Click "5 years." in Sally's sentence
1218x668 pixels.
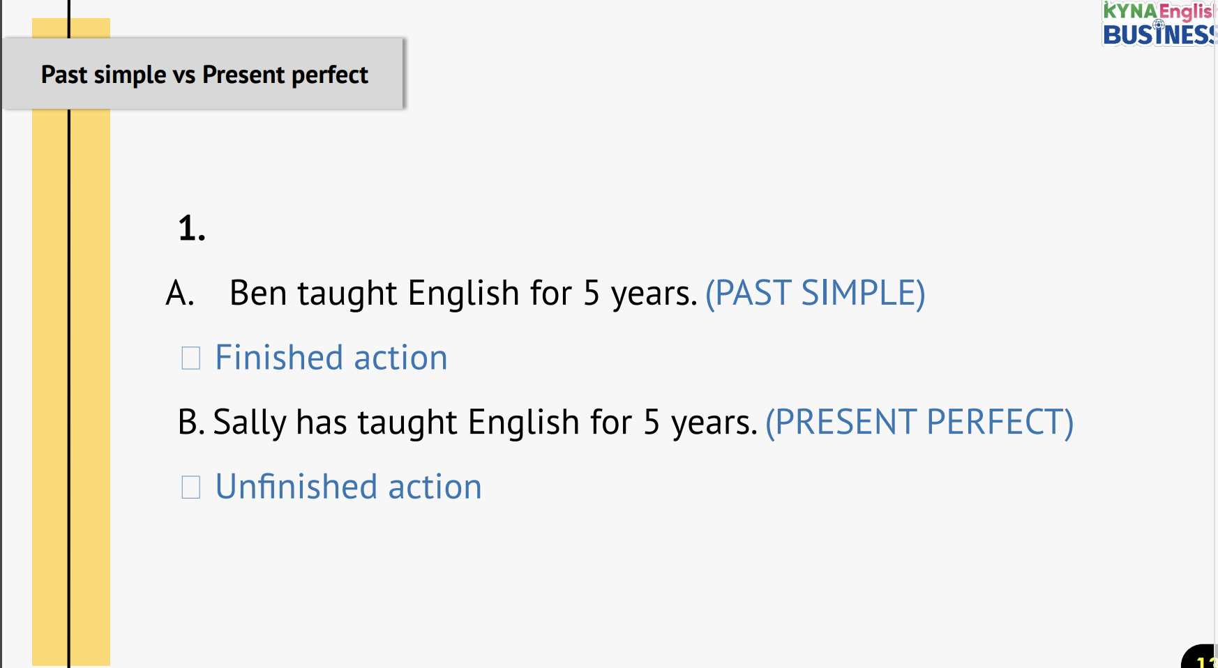coord(700,423)
